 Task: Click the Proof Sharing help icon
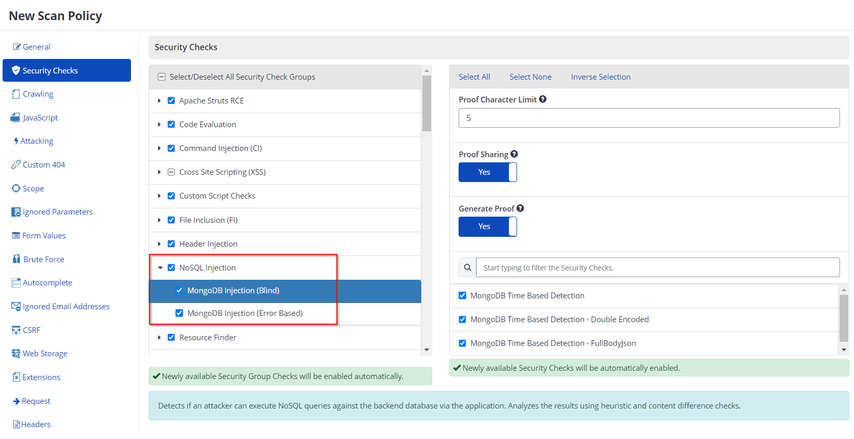click(514, 154)
